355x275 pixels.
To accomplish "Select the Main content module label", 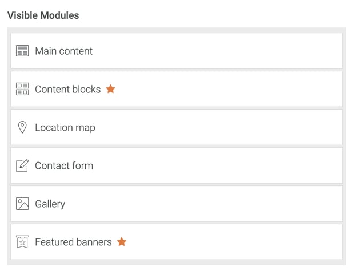I will [x=63, y=51].
